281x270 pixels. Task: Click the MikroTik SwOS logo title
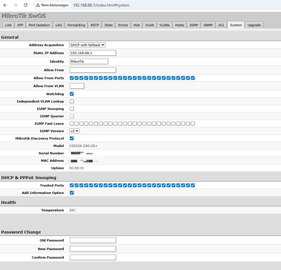[24, 16]
